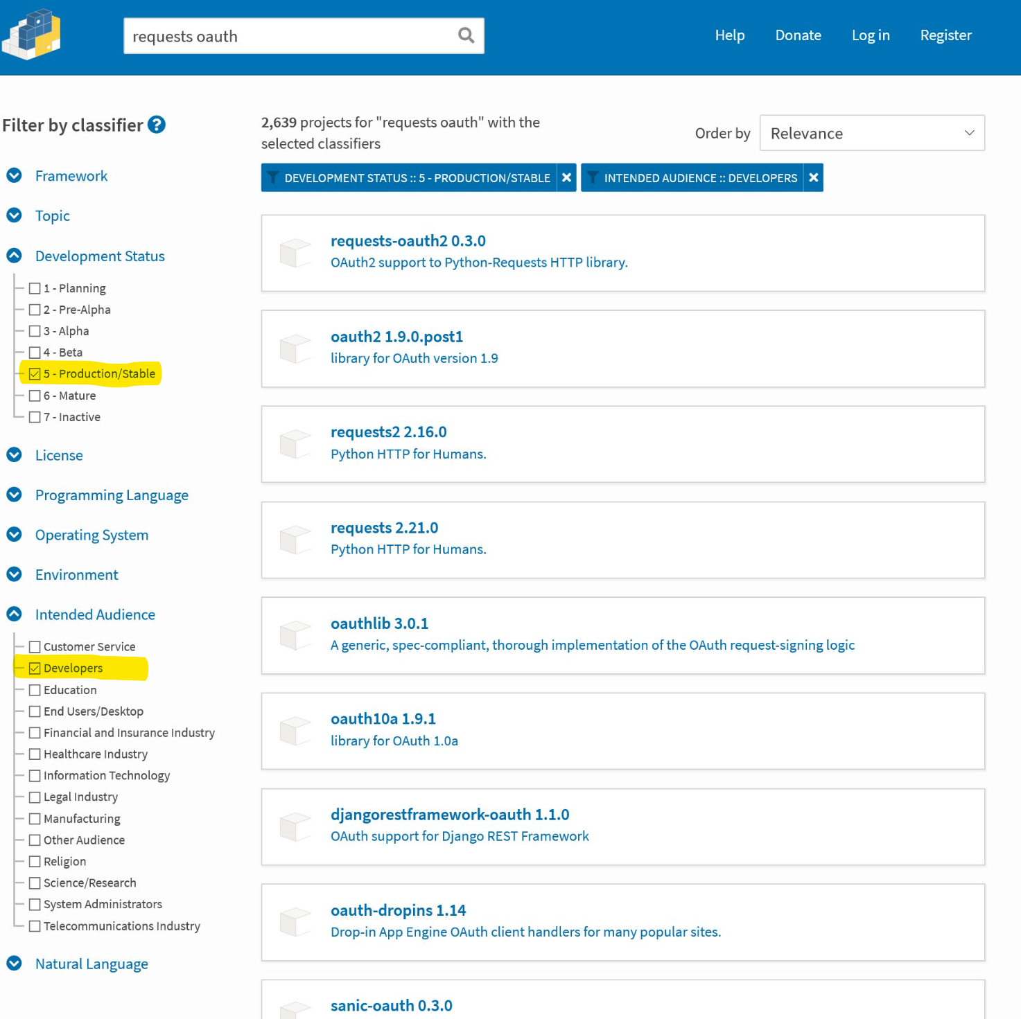Check the Religion checkbox

(x=35, y=862)
